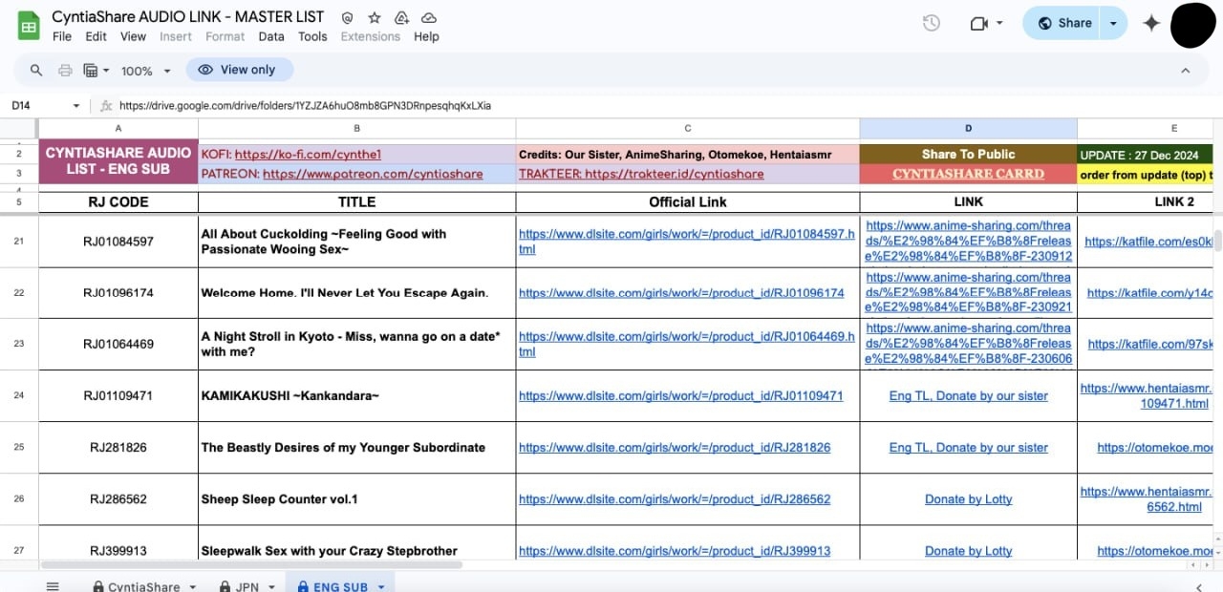Open the Google account avatar

click(1192, 25)
